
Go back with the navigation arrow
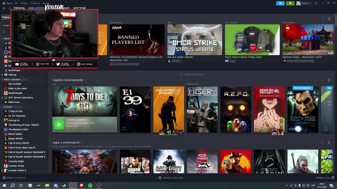pos(4,8)
